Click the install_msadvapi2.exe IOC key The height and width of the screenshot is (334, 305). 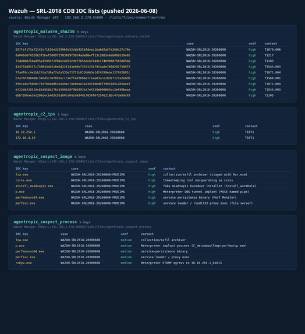tap(34, 186)
